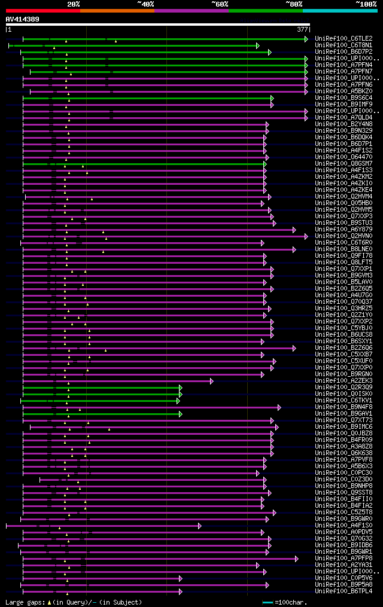383x607 pixels.
Task: Click the UniRef100_B9IMF9 label
Action: (344, 105)
